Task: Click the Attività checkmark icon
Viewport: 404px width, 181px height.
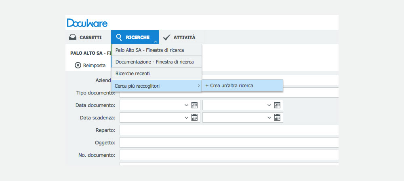Action: point(167,37)
